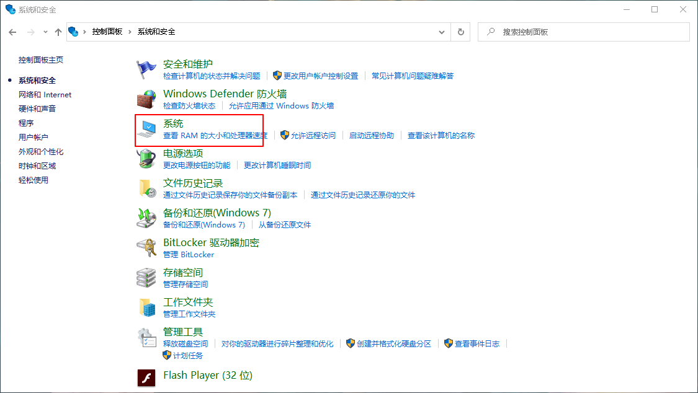Open the Flash Player icon
The height and width of the screenshot is (393, 698).
pos(146,377)
